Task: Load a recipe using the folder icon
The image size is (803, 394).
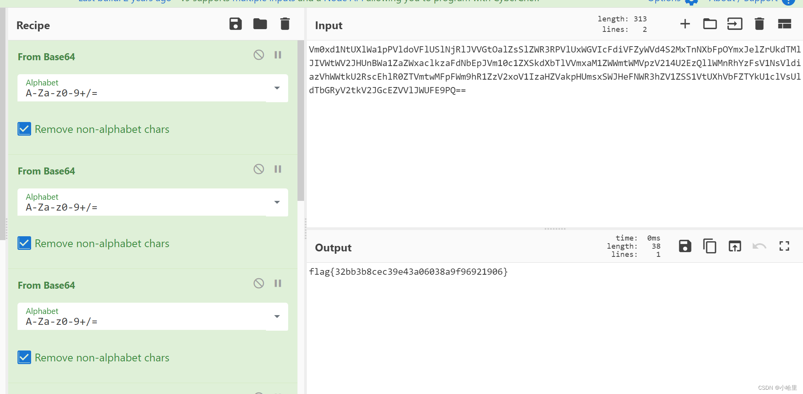Action: pyautogui.click(x=260, y=24)
